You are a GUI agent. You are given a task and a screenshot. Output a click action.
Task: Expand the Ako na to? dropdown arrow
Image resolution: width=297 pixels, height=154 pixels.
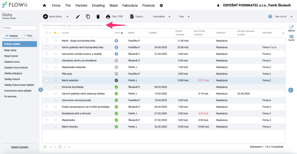tap(291, 17)
